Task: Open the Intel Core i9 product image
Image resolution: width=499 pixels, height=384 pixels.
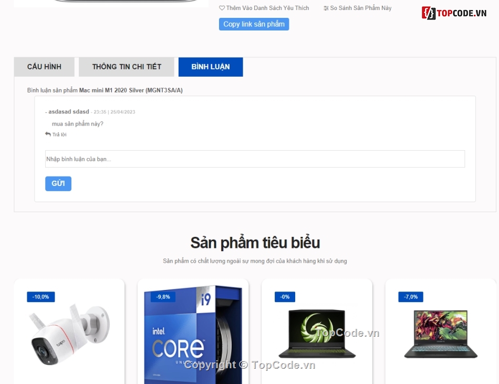Action: click(x=193, y=334)
